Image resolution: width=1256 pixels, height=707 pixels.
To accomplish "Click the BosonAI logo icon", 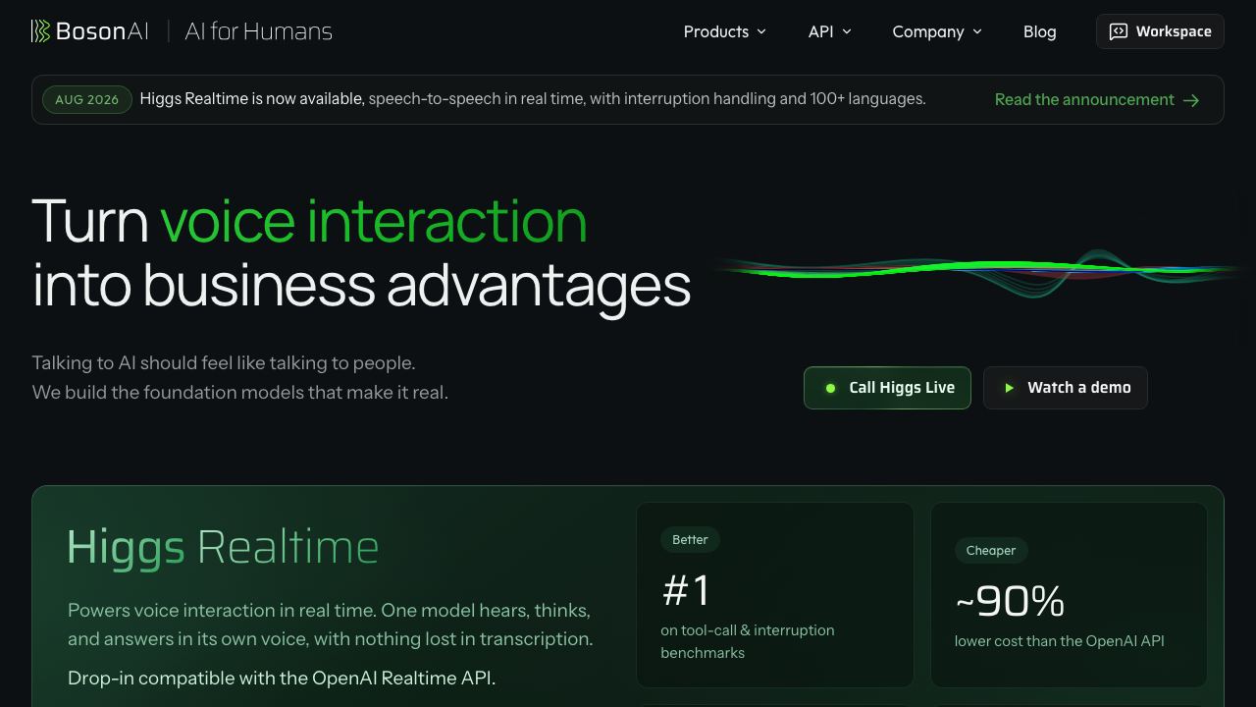I will click(x=40, y=31).
